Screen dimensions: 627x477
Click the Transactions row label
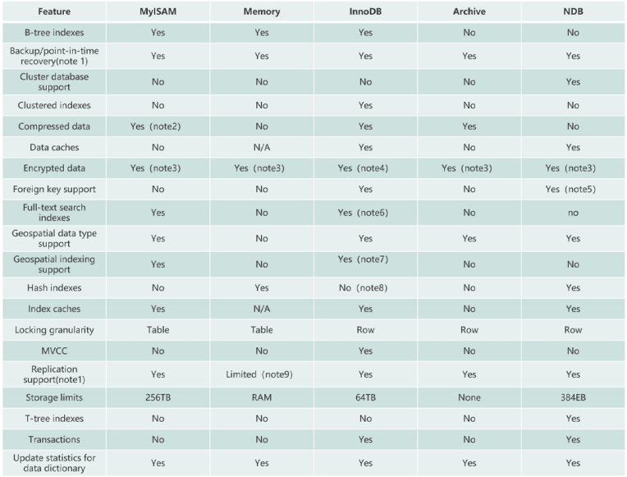tap(54, 439)
